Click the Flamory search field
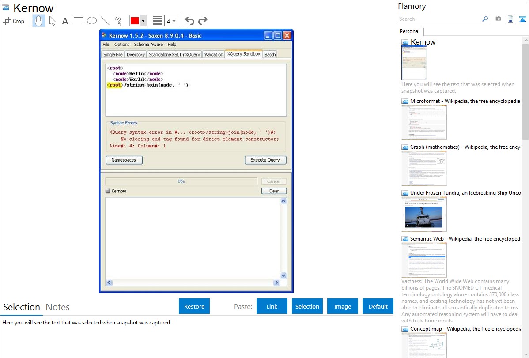Image resolution: width=529 pixels, height=358 pixels. coord(440,19)
